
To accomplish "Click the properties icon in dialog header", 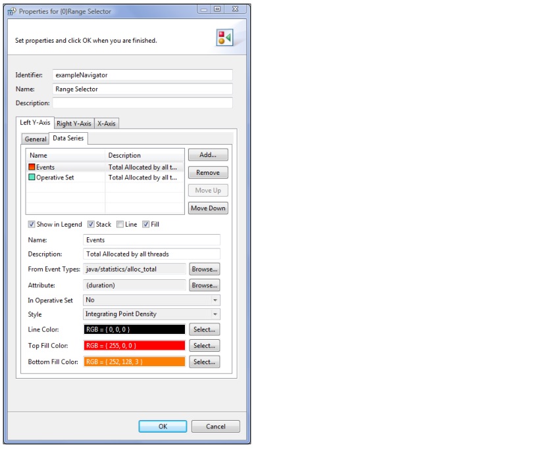I will 224,38.
